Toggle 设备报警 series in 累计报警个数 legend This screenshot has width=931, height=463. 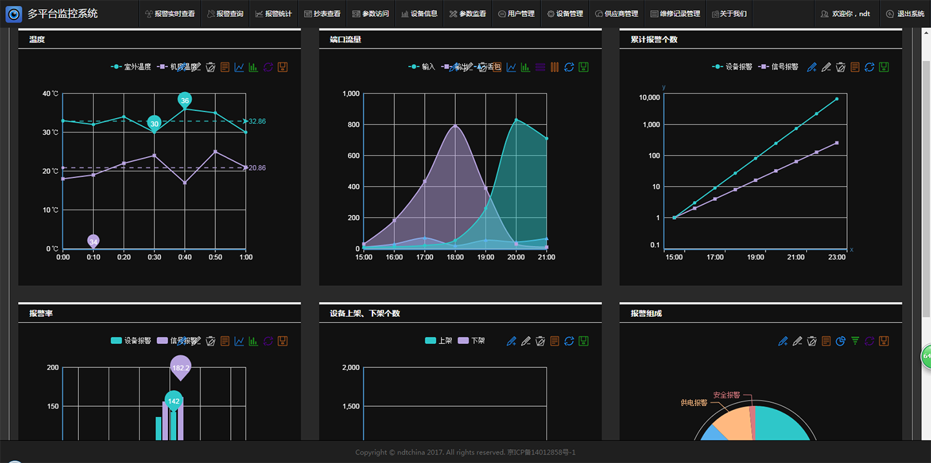pos(732,67)
